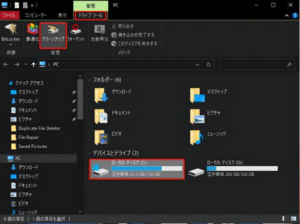Open the ドキュメント folder in the folders section

tap(112, 116)
